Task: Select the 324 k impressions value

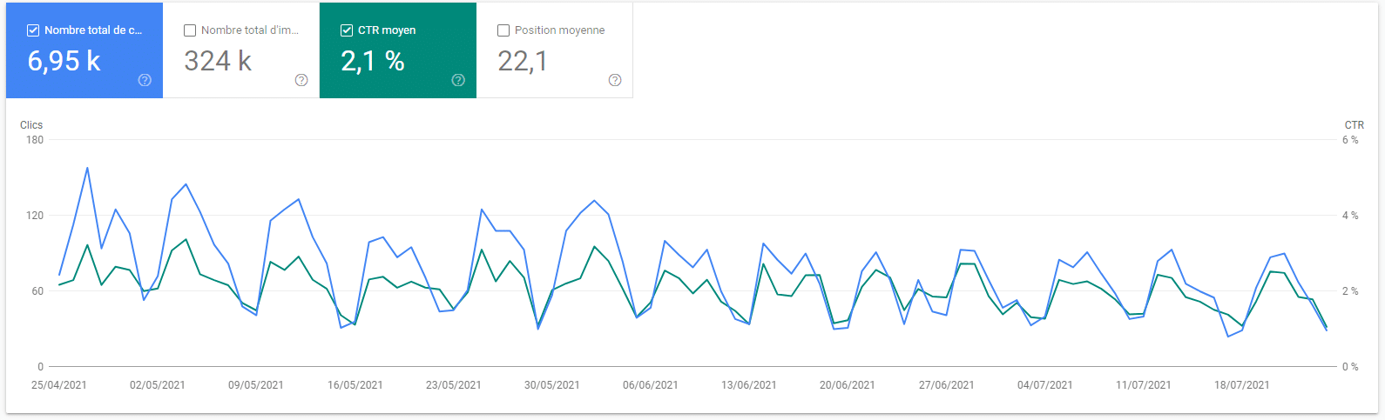Action: click(x=218, y=61)
